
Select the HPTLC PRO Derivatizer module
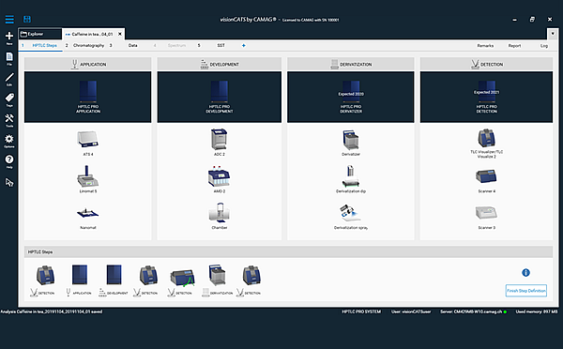point(351,97)
